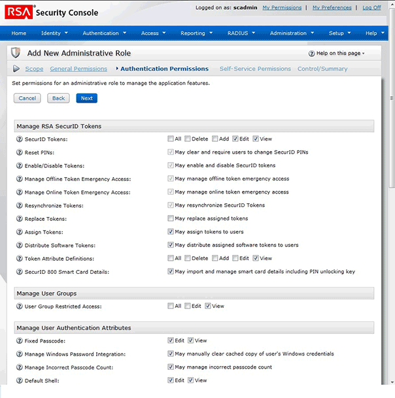Uncheck Edit for Fixed Passcode
Screen dimensions: 395x398
(x=171, y=340)
